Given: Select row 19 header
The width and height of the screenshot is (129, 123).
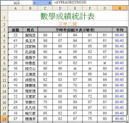Looking at the screenshot, I should pyautogui.click(x=4, y=119).
